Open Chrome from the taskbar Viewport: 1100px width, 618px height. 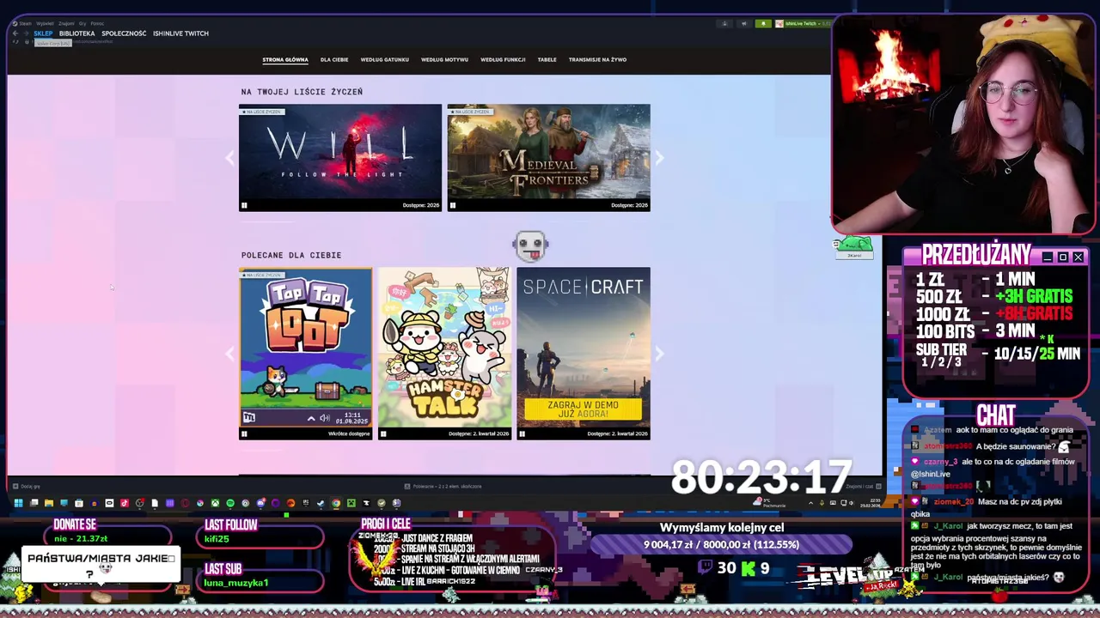pyautogui.click(x=336, y=503)
